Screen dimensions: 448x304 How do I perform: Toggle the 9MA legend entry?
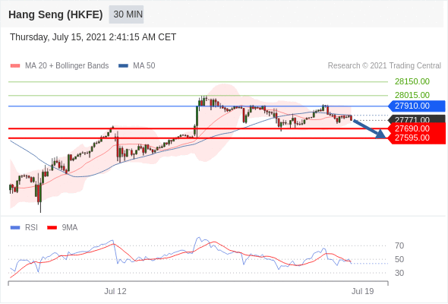pos(62,228)
